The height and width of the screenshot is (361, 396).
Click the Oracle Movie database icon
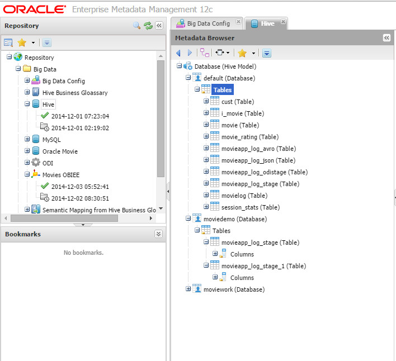(36, 151)
